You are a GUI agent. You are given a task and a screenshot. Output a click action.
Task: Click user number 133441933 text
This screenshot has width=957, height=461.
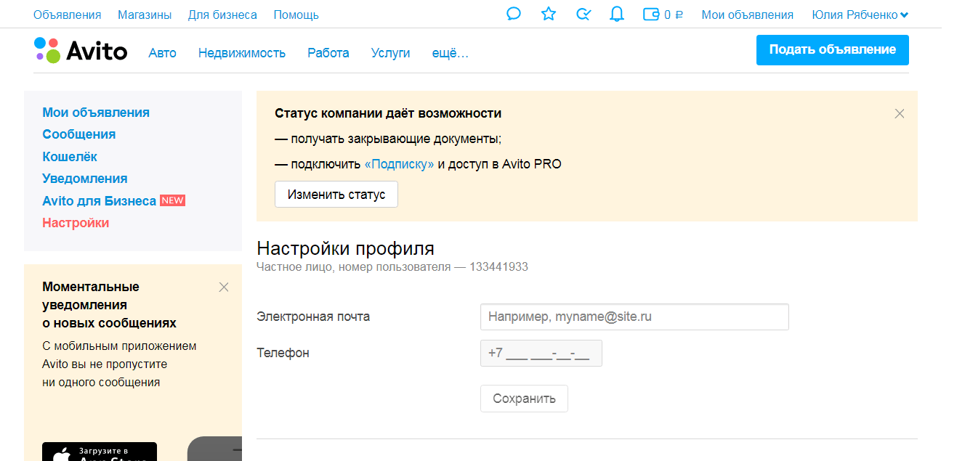pyautogui.click(x=498, y=267)
